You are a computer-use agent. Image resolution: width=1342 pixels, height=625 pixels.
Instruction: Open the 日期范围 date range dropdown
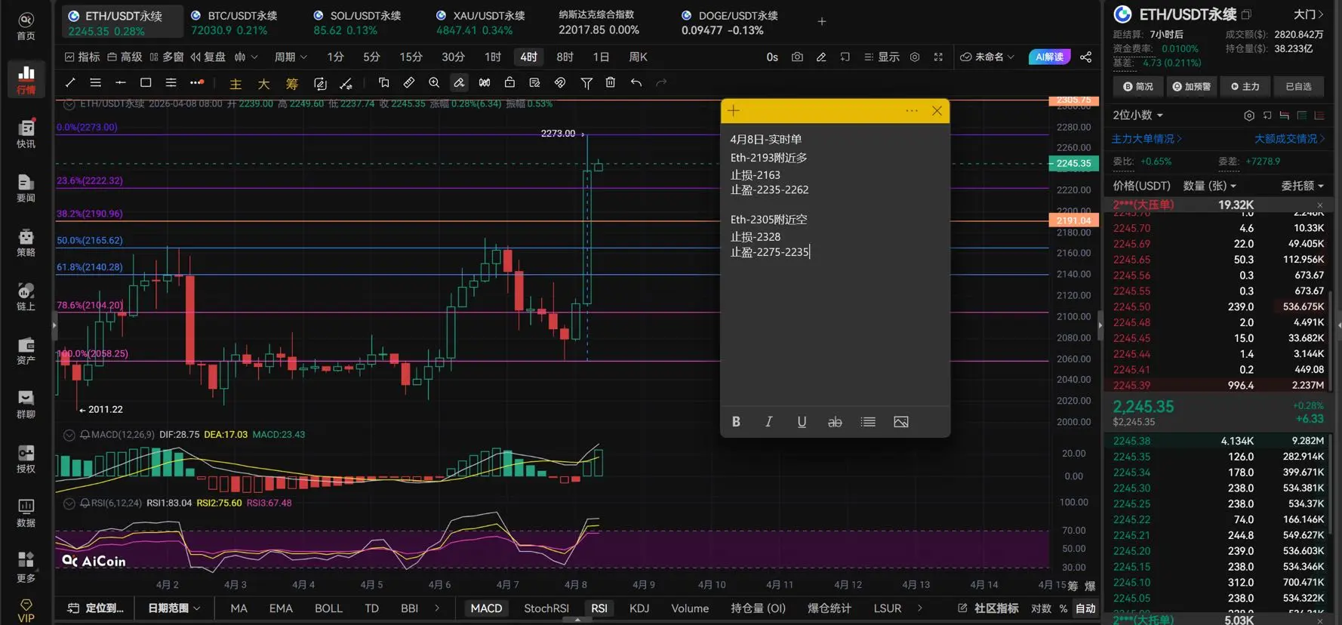tap(174, 608)
